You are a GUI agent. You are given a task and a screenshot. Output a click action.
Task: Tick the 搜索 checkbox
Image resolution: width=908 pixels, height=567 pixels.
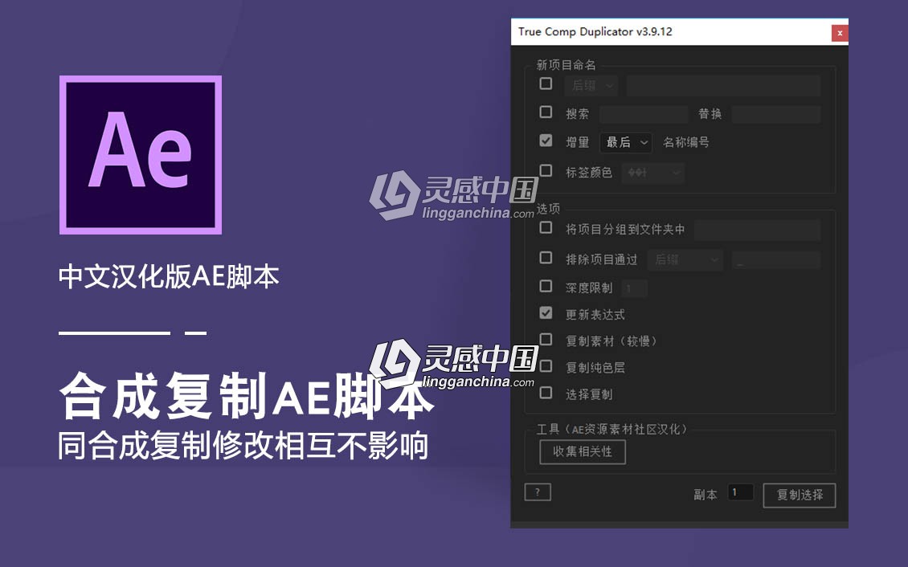click(546, 112)
